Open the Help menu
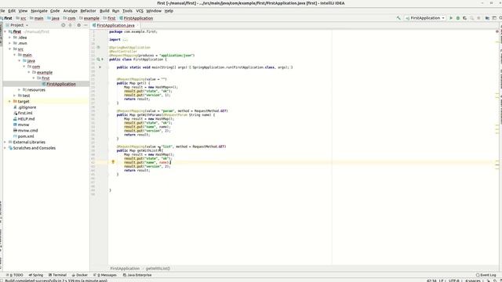The image size is (502, 282). pos(169,11)
